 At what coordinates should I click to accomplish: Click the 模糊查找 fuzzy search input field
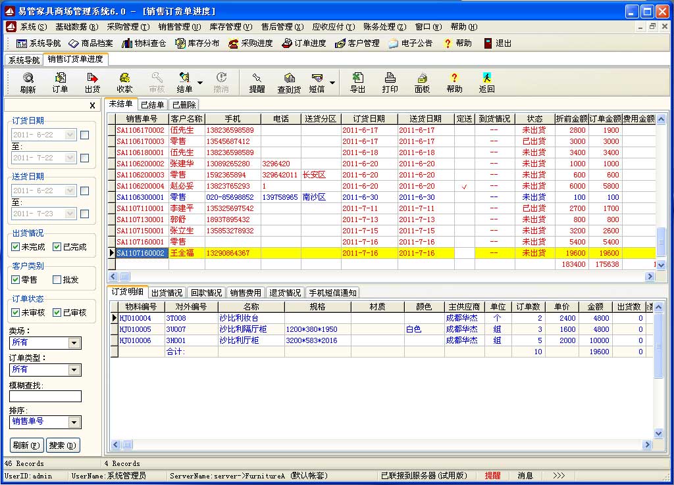click(45, 396)
